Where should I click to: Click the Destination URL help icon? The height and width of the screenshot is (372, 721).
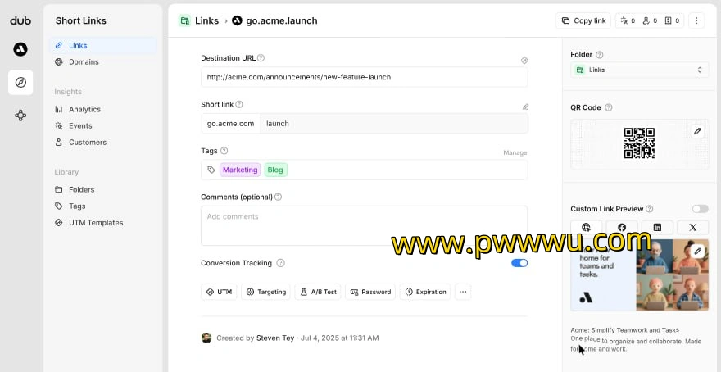pos(261,58)
